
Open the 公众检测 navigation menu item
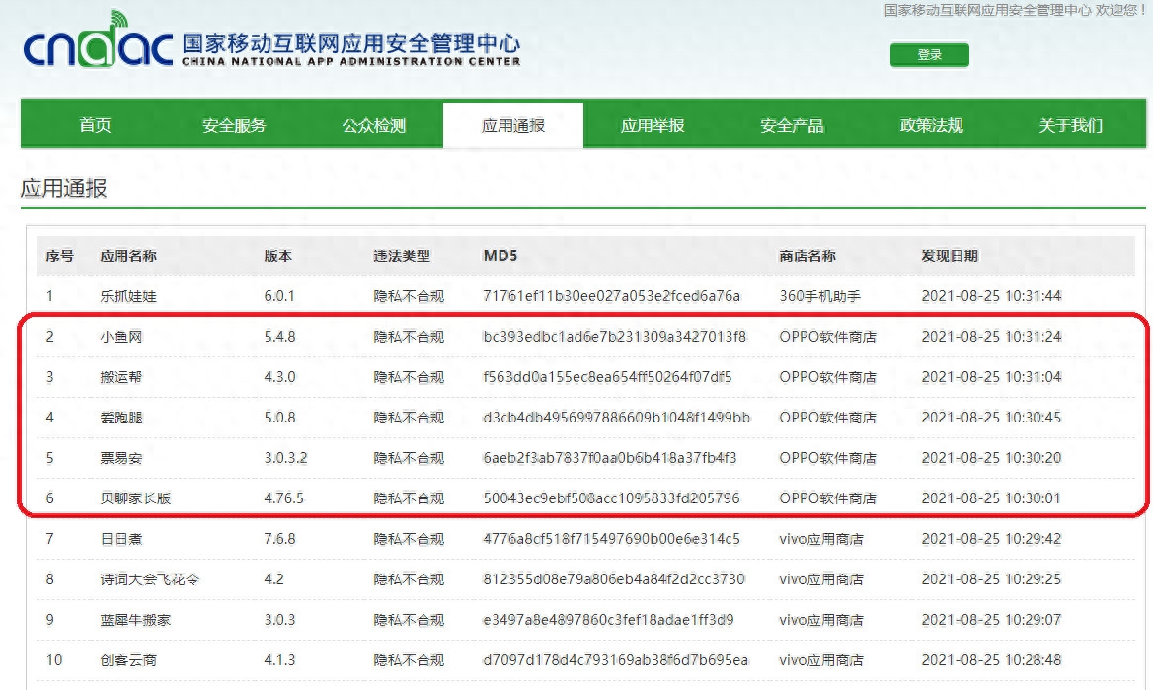(x=373, y=124)
